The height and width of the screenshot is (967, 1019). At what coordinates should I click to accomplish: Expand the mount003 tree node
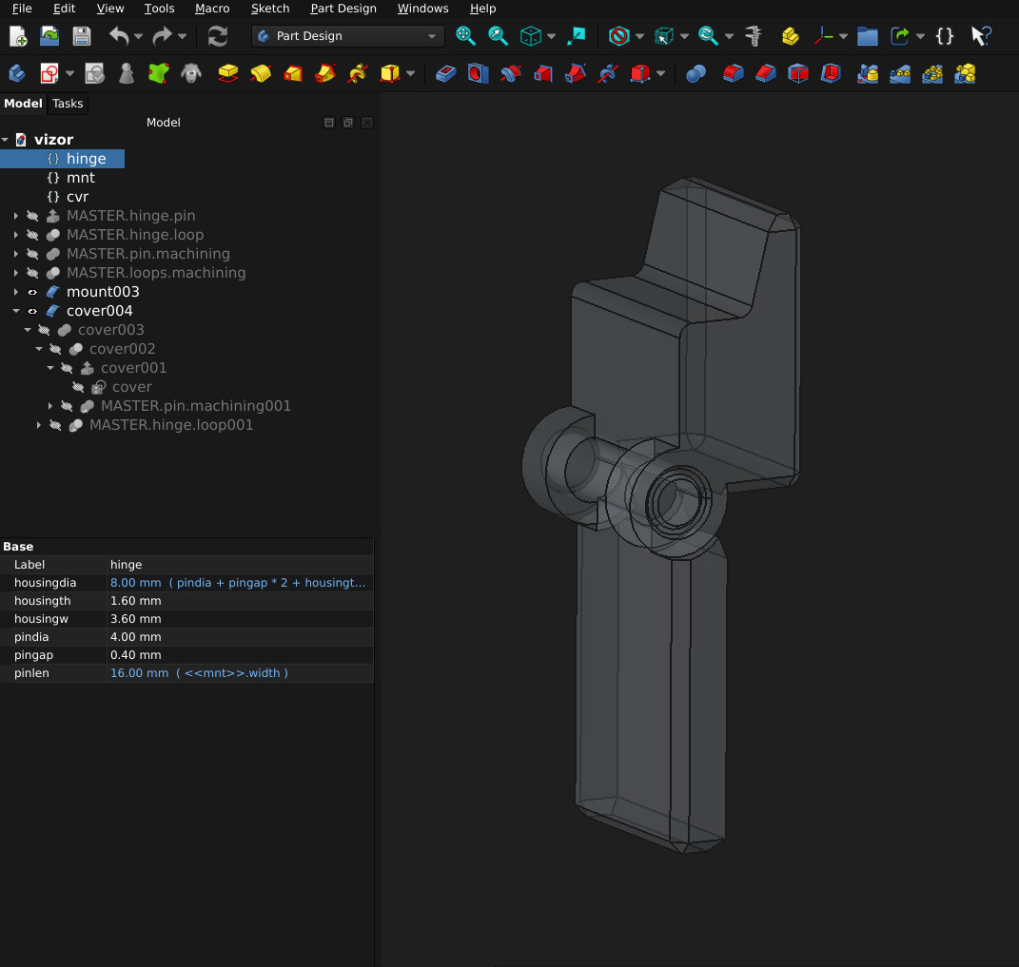coord(16,292)
